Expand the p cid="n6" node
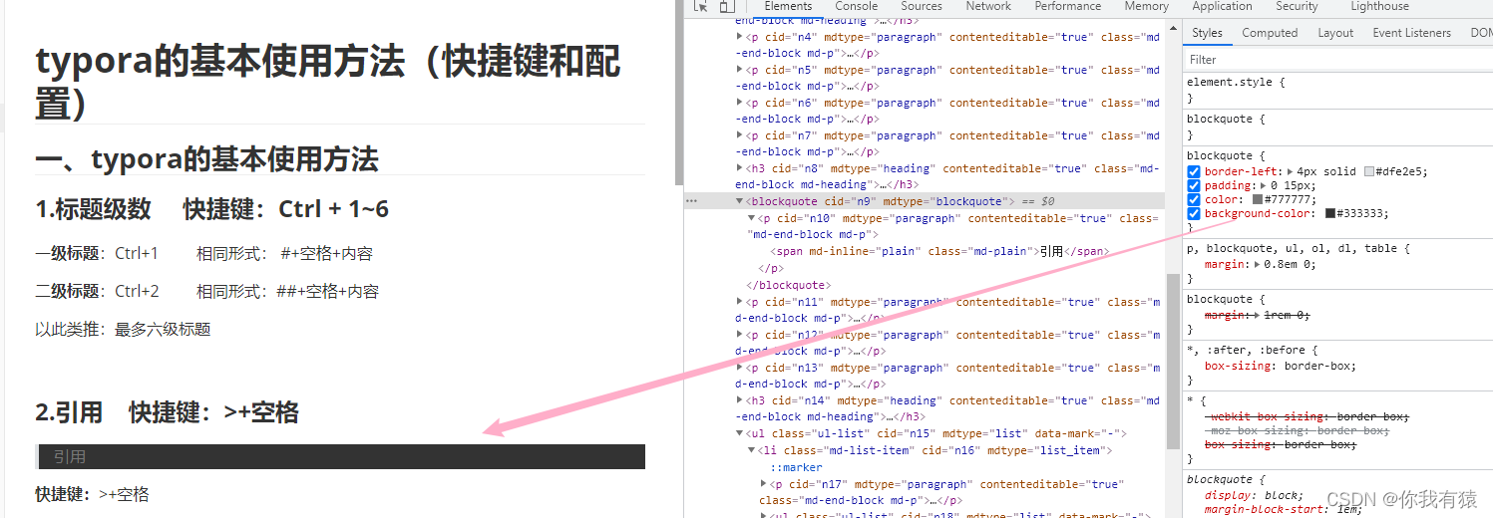This screenshot has height=518, width=1493. pos(740,103)
